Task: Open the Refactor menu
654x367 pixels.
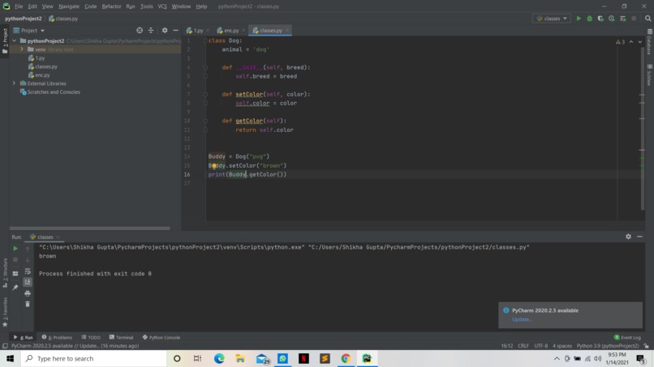Action: click(111, 6)
